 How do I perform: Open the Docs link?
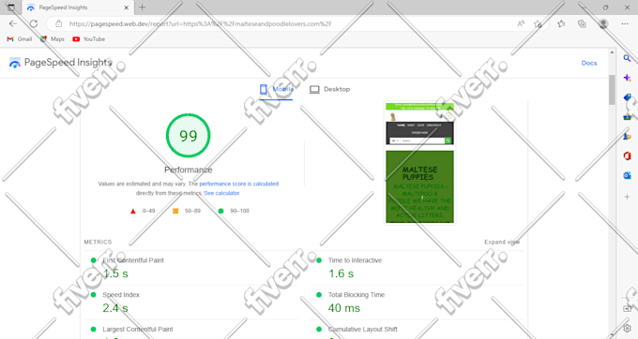(x=589, y=63)
